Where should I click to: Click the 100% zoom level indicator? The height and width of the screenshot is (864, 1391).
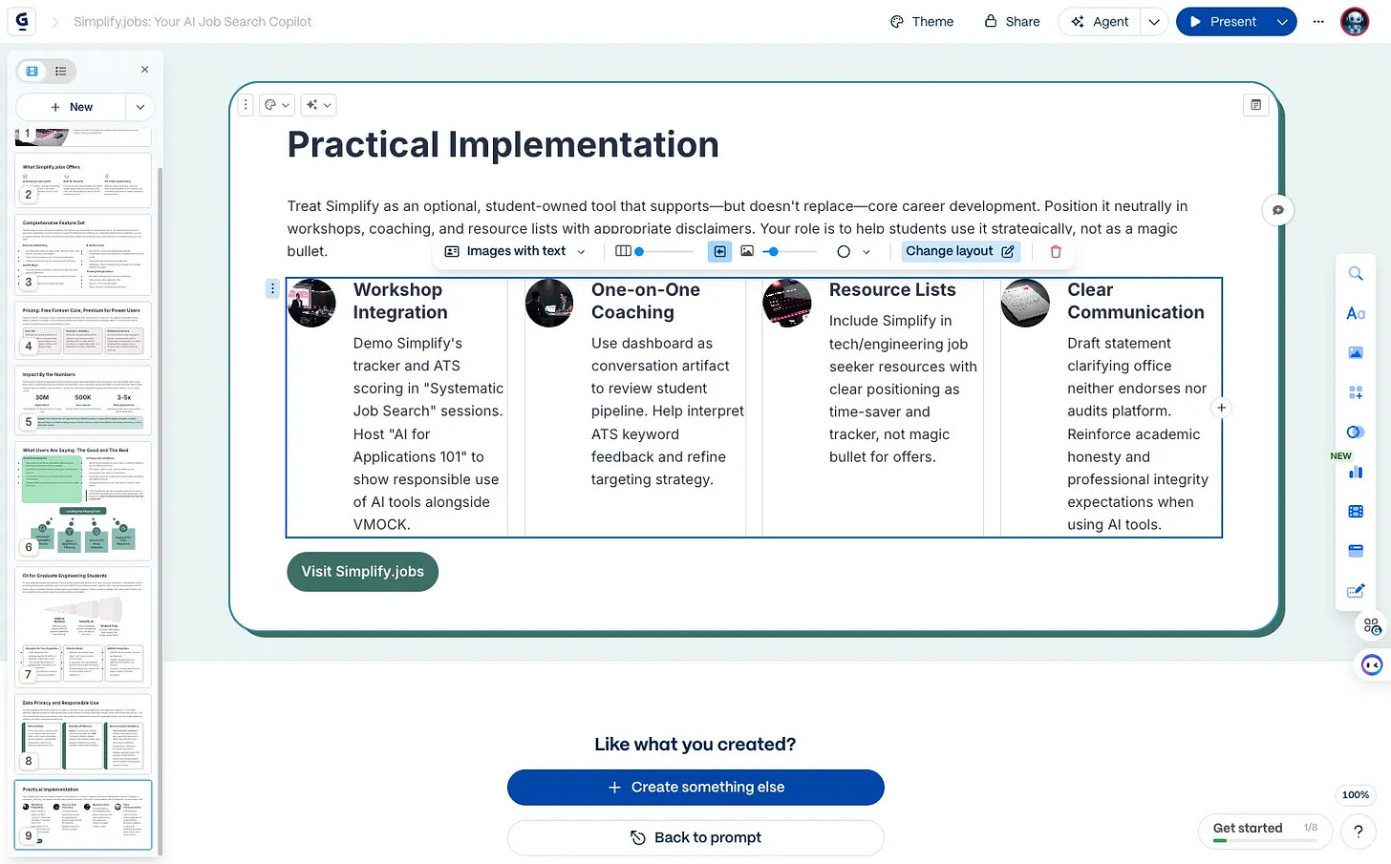click(1355, 794)
